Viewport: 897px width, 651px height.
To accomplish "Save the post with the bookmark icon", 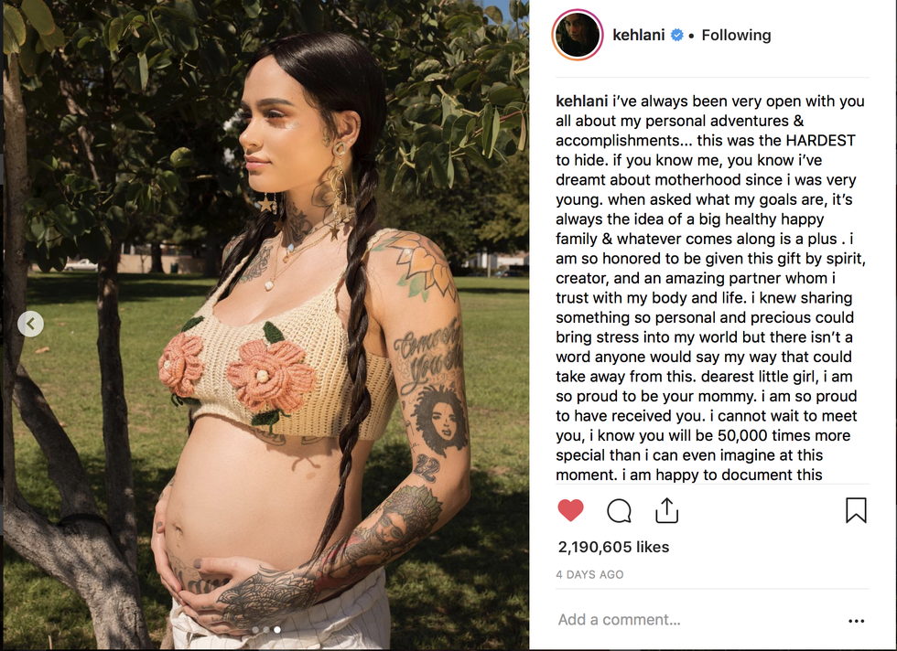I will [857, 510].
